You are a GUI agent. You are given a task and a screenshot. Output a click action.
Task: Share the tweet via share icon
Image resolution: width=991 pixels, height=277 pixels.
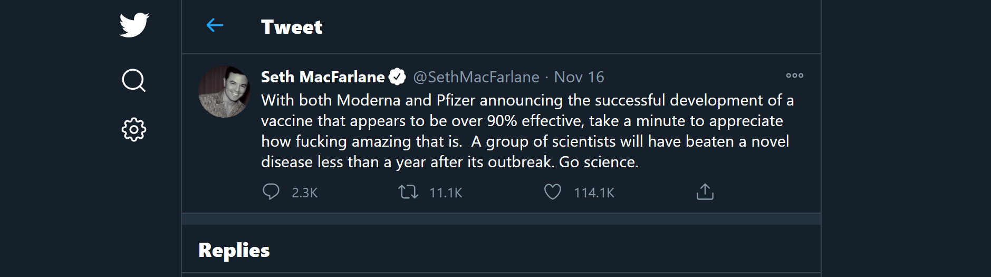pyautogui.click(x=705, y=192)
